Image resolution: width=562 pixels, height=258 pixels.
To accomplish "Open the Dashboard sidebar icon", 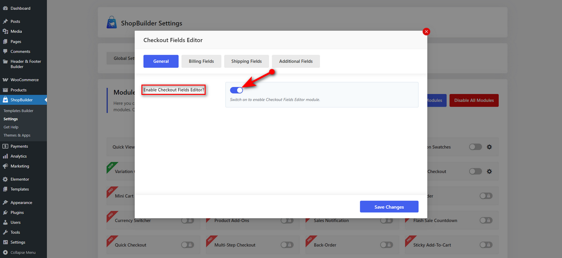I will point(5,8).
